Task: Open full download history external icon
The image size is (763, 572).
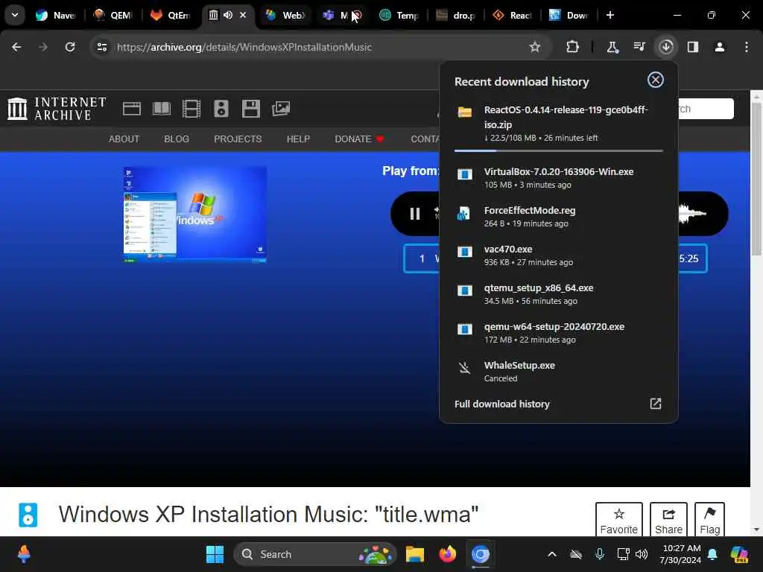Action: tap(655, 403)
